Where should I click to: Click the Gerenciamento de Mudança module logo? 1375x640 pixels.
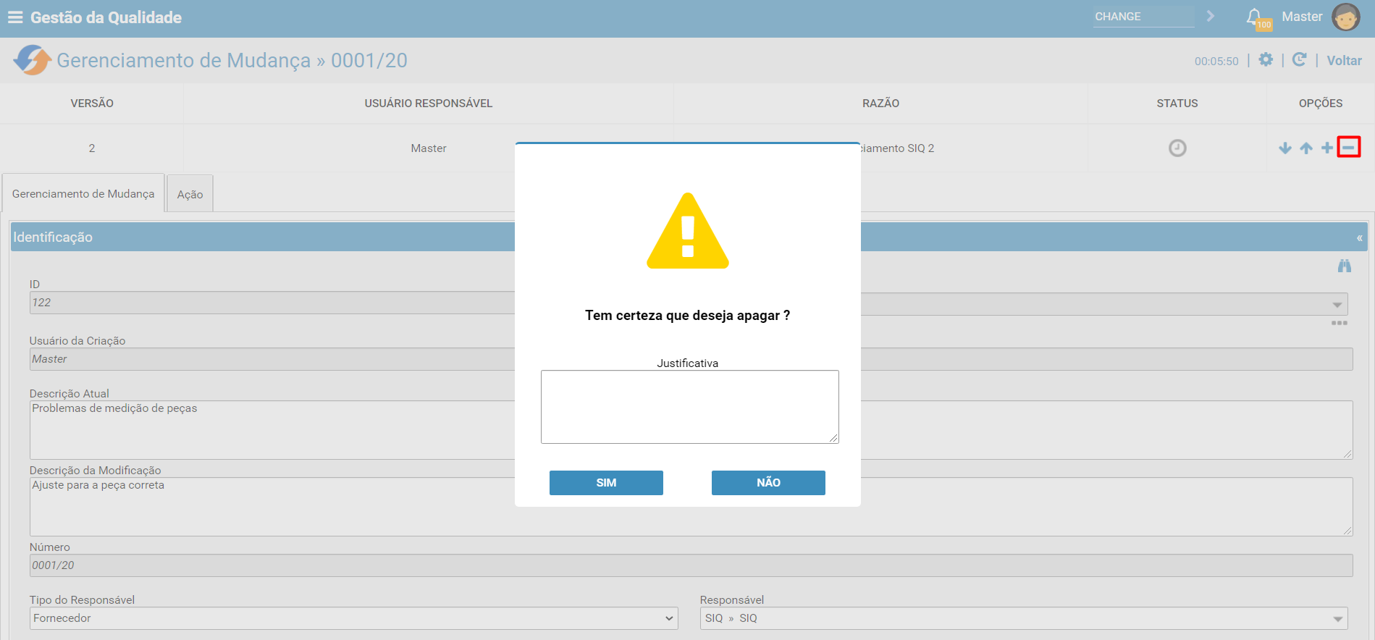[32, 60]
